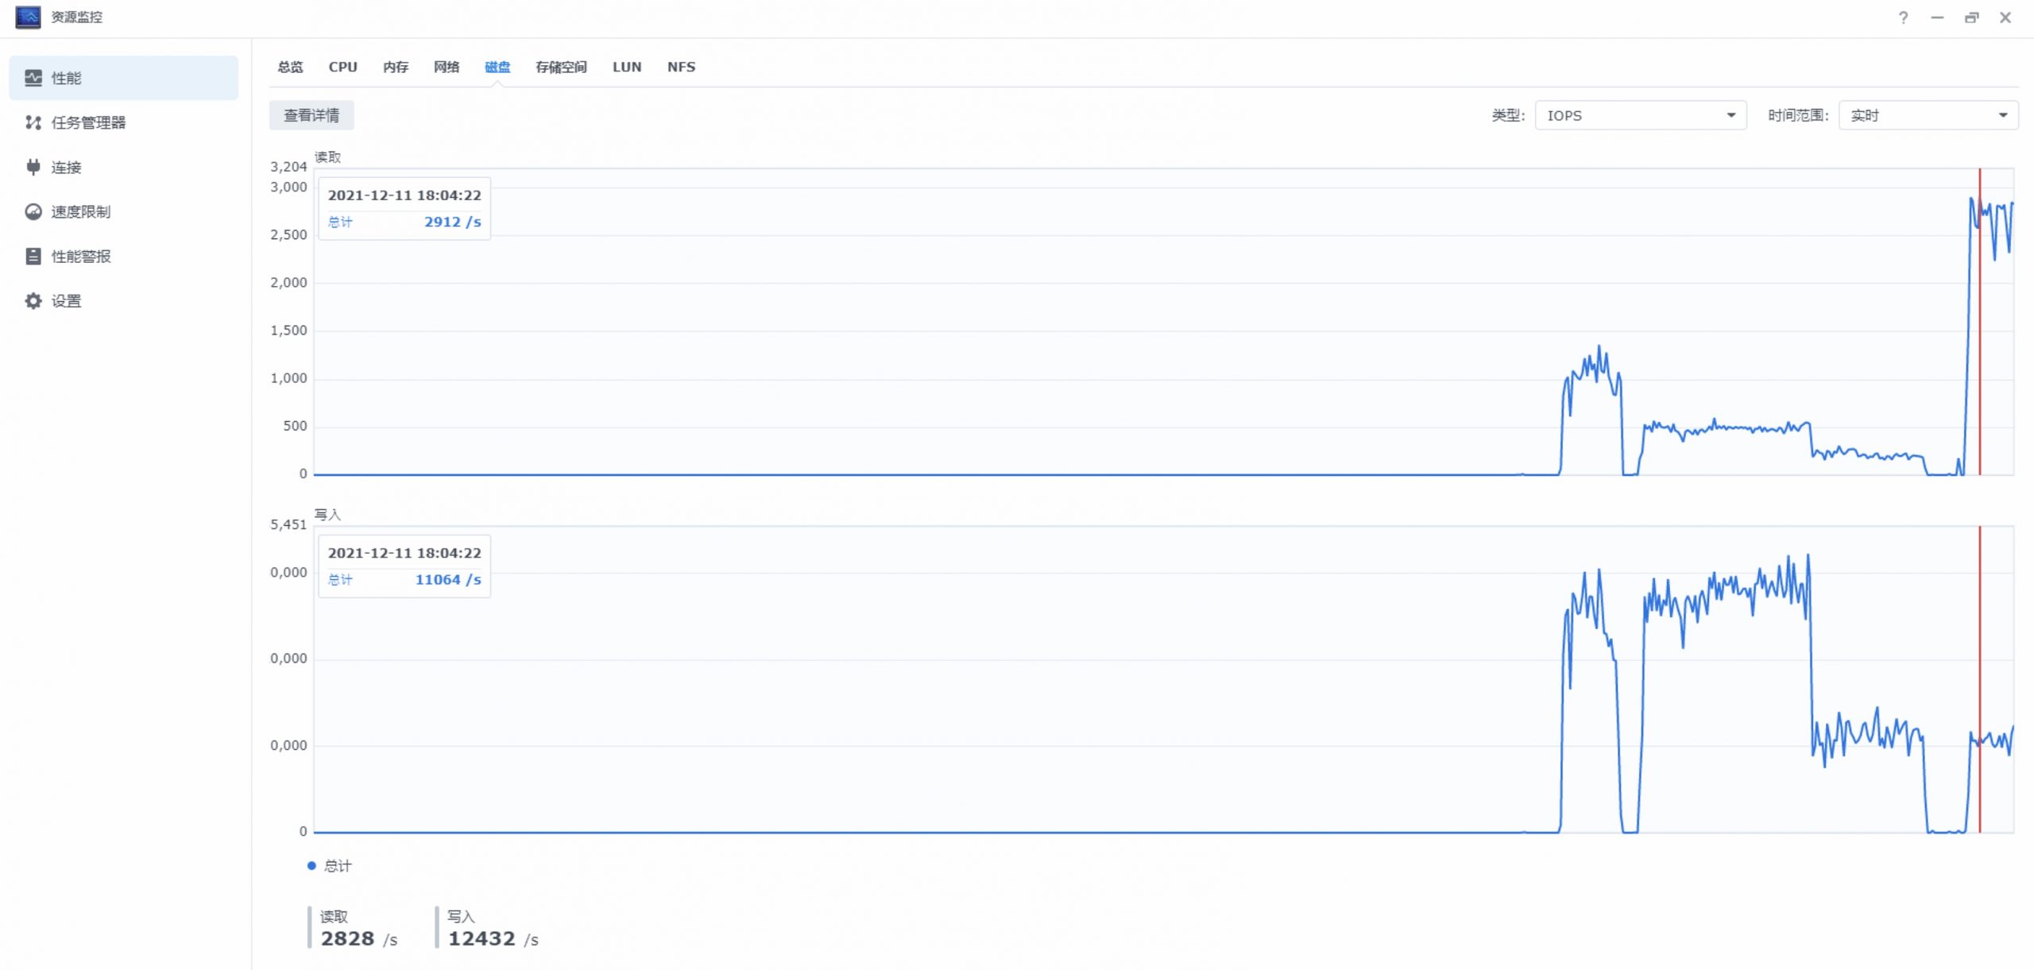
Task: Click the red time marker in 写入 chart
Action: pos(1979,679)
